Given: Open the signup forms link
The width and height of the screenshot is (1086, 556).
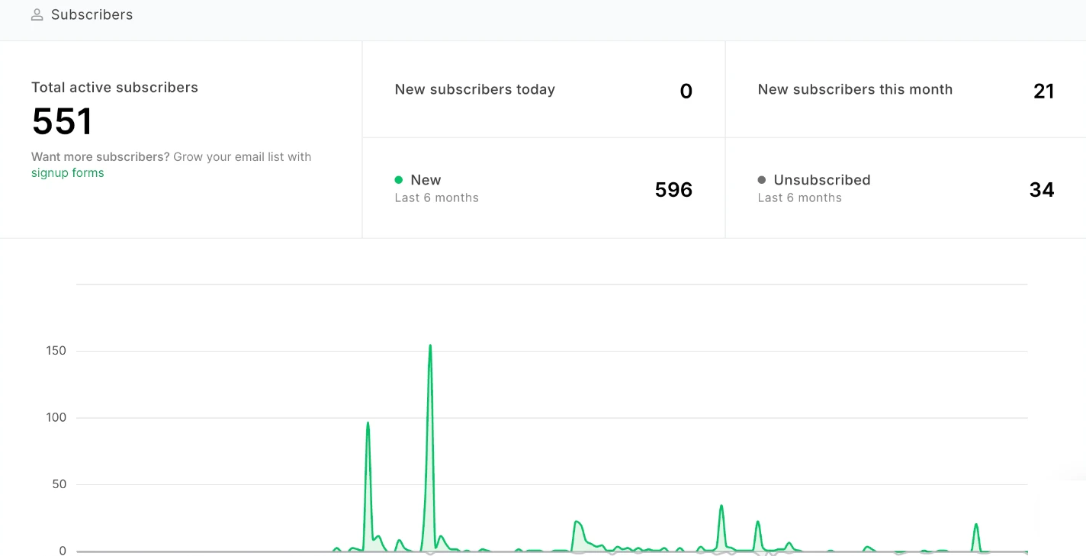Looking at the screenshot, I should [68, 173].
